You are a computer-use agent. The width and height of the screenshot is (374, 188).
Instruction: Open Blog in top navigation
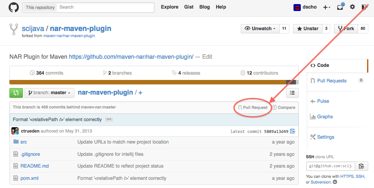click(204, 7)
